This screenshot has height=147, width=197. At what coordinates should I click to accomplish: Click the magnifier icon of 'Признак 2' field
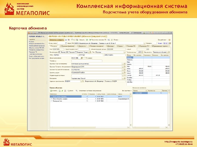pyautogui.click(x=124, y=64)
